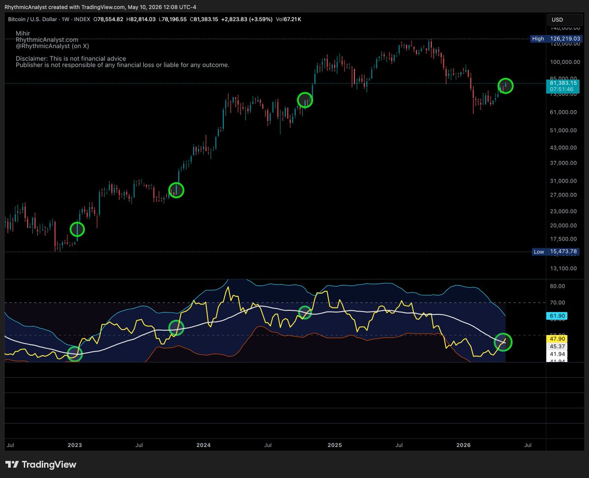Click the 2023 time axis label

click(75, 445)
